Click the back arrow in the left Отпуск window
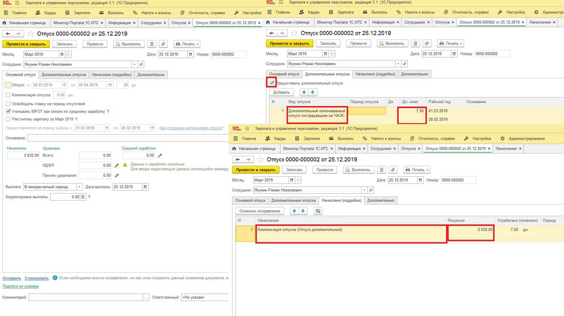Screen dimensions: 564x316 (8, 34)
